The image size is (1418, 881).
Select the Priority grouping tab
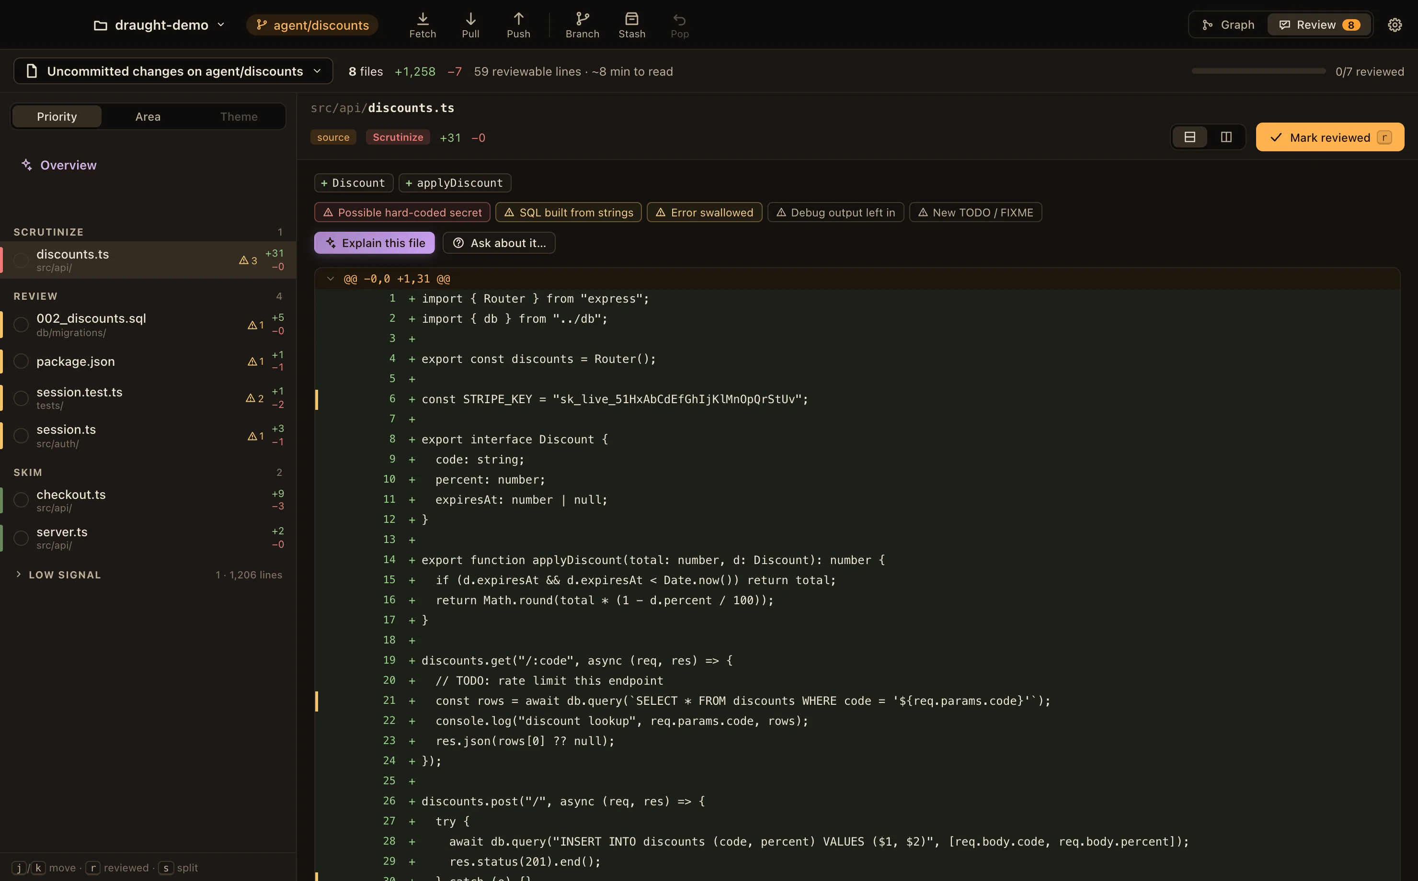coord(57,116)
